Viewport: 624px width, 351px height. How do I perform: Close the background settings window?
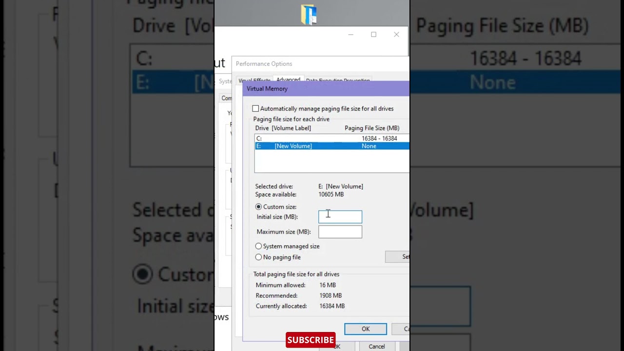pos(396,34)
